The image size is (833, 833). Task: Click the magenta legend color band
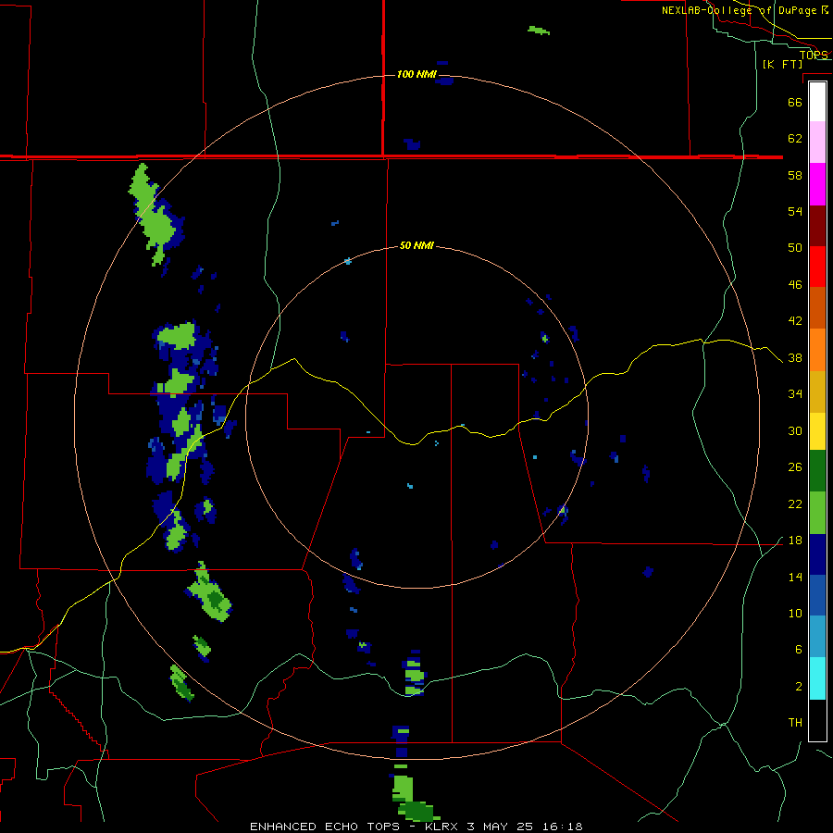[817, 184]
